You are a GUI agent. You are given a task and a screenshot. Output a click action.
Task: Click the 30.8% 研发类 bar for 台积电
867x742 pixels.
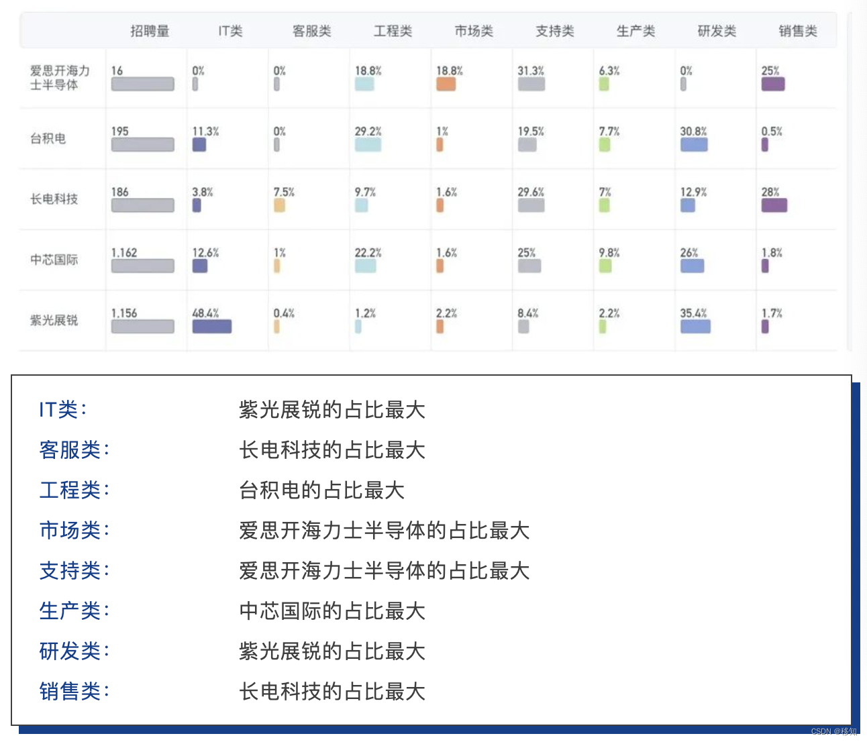tap(694, 145)
